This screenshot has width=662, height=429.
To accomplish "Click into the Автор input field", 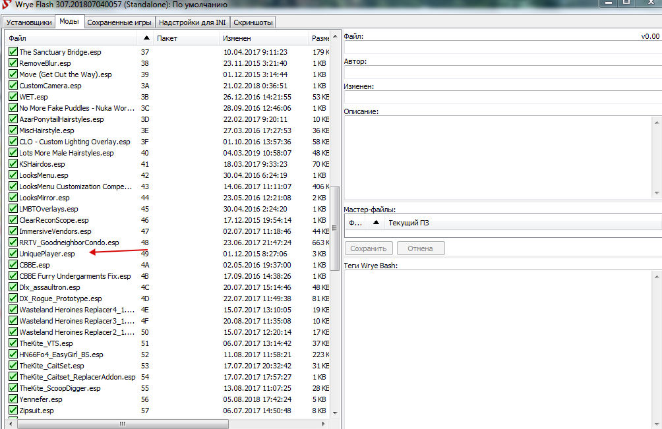I will point(501,72).
